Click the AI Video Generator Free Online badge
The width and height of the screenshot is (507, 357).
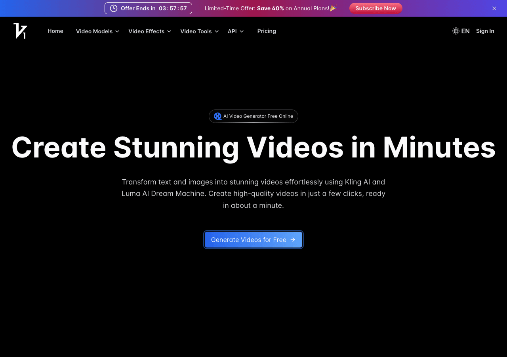[253, 116]
